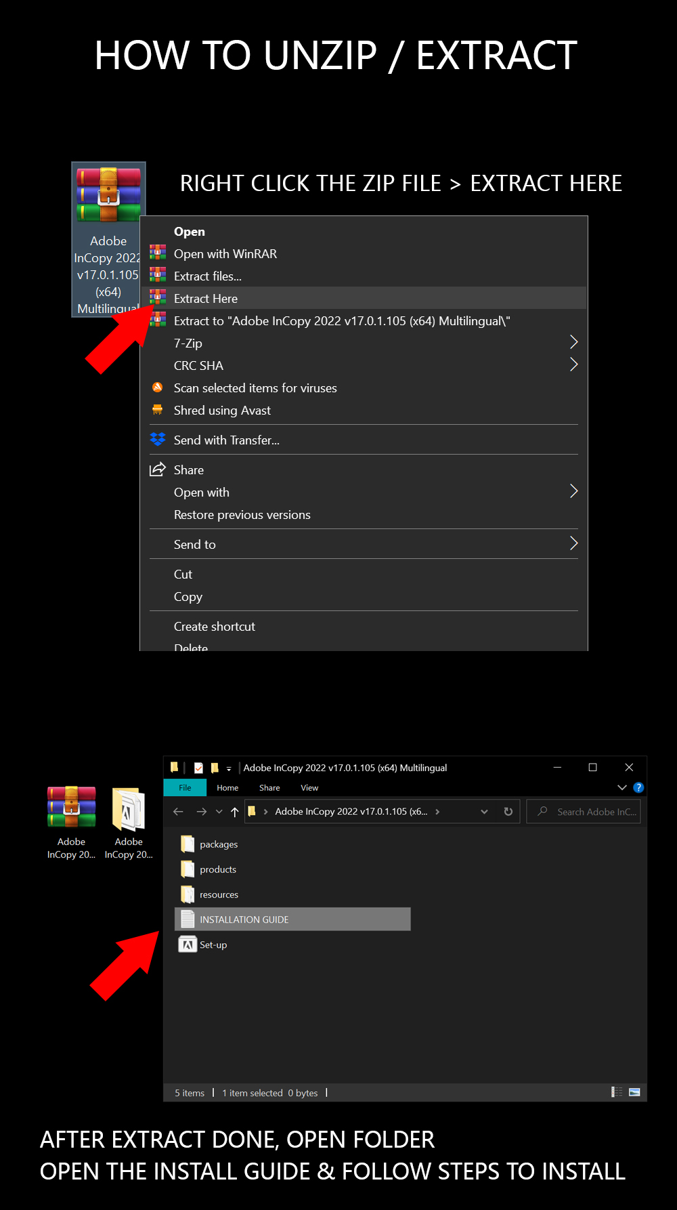Expand the CRC SHA submenu arrow
Viewport: 677px width, 1210px height.
573,364
